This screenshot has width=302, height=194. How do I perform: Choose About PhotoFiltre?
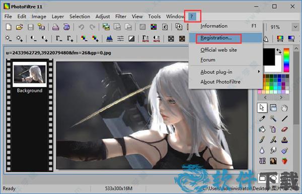pos(225,82)
